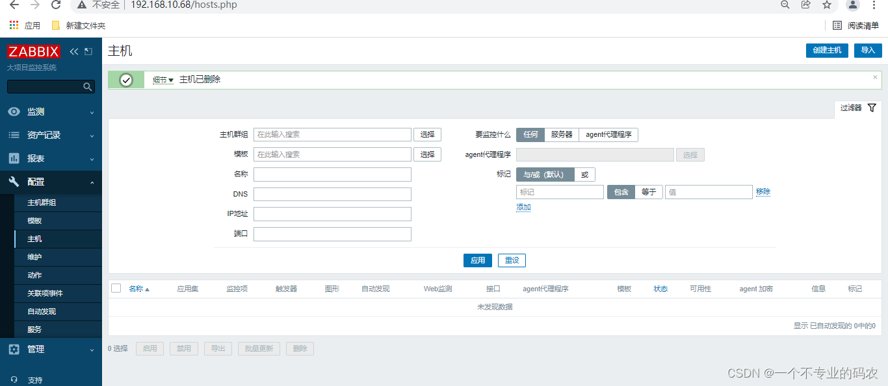
Task: Open the browser zoom magnifier icon
Action: tap(785, 5)
